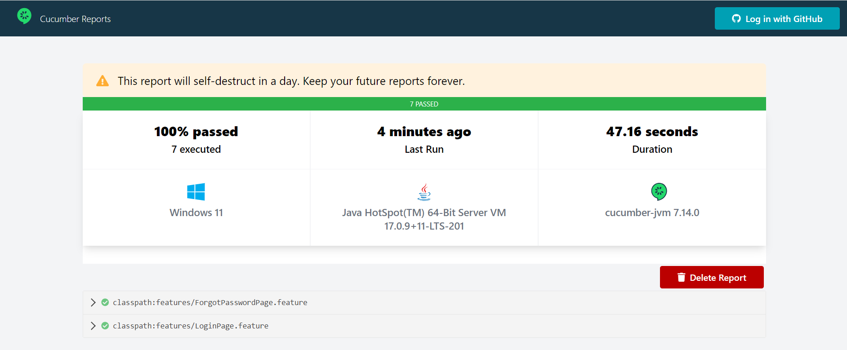Click the Cucumber logo in the header

[24, 16]
